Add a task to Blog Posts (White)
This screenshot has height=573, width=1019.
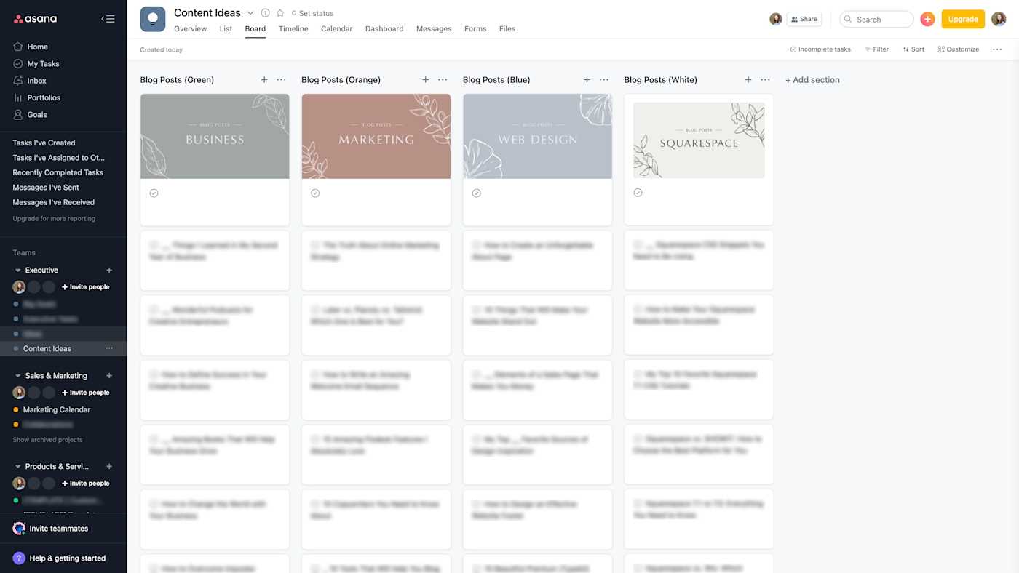point(748,80)
